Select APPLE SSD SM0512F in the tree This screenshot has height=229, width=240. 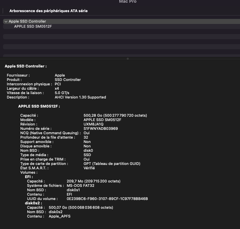click(x=122, y=27)
